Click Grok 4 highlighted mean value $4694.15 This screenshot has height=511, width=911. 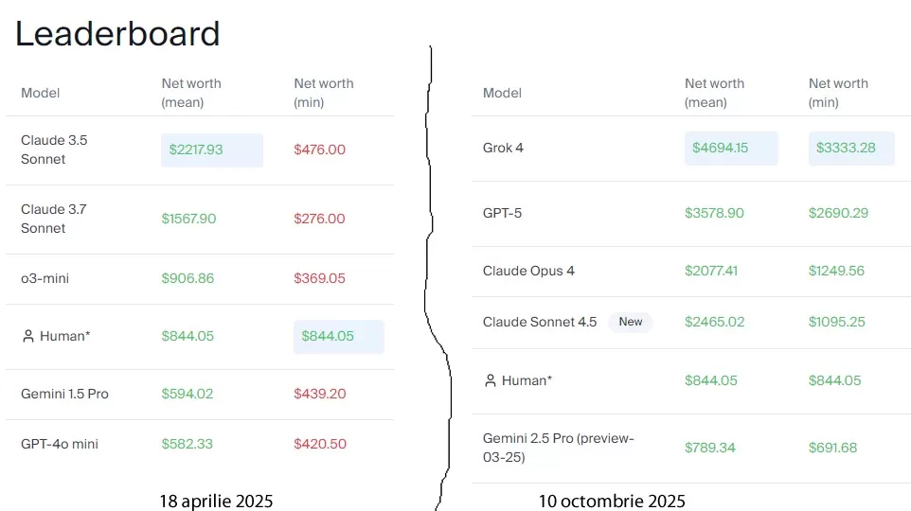731,148
